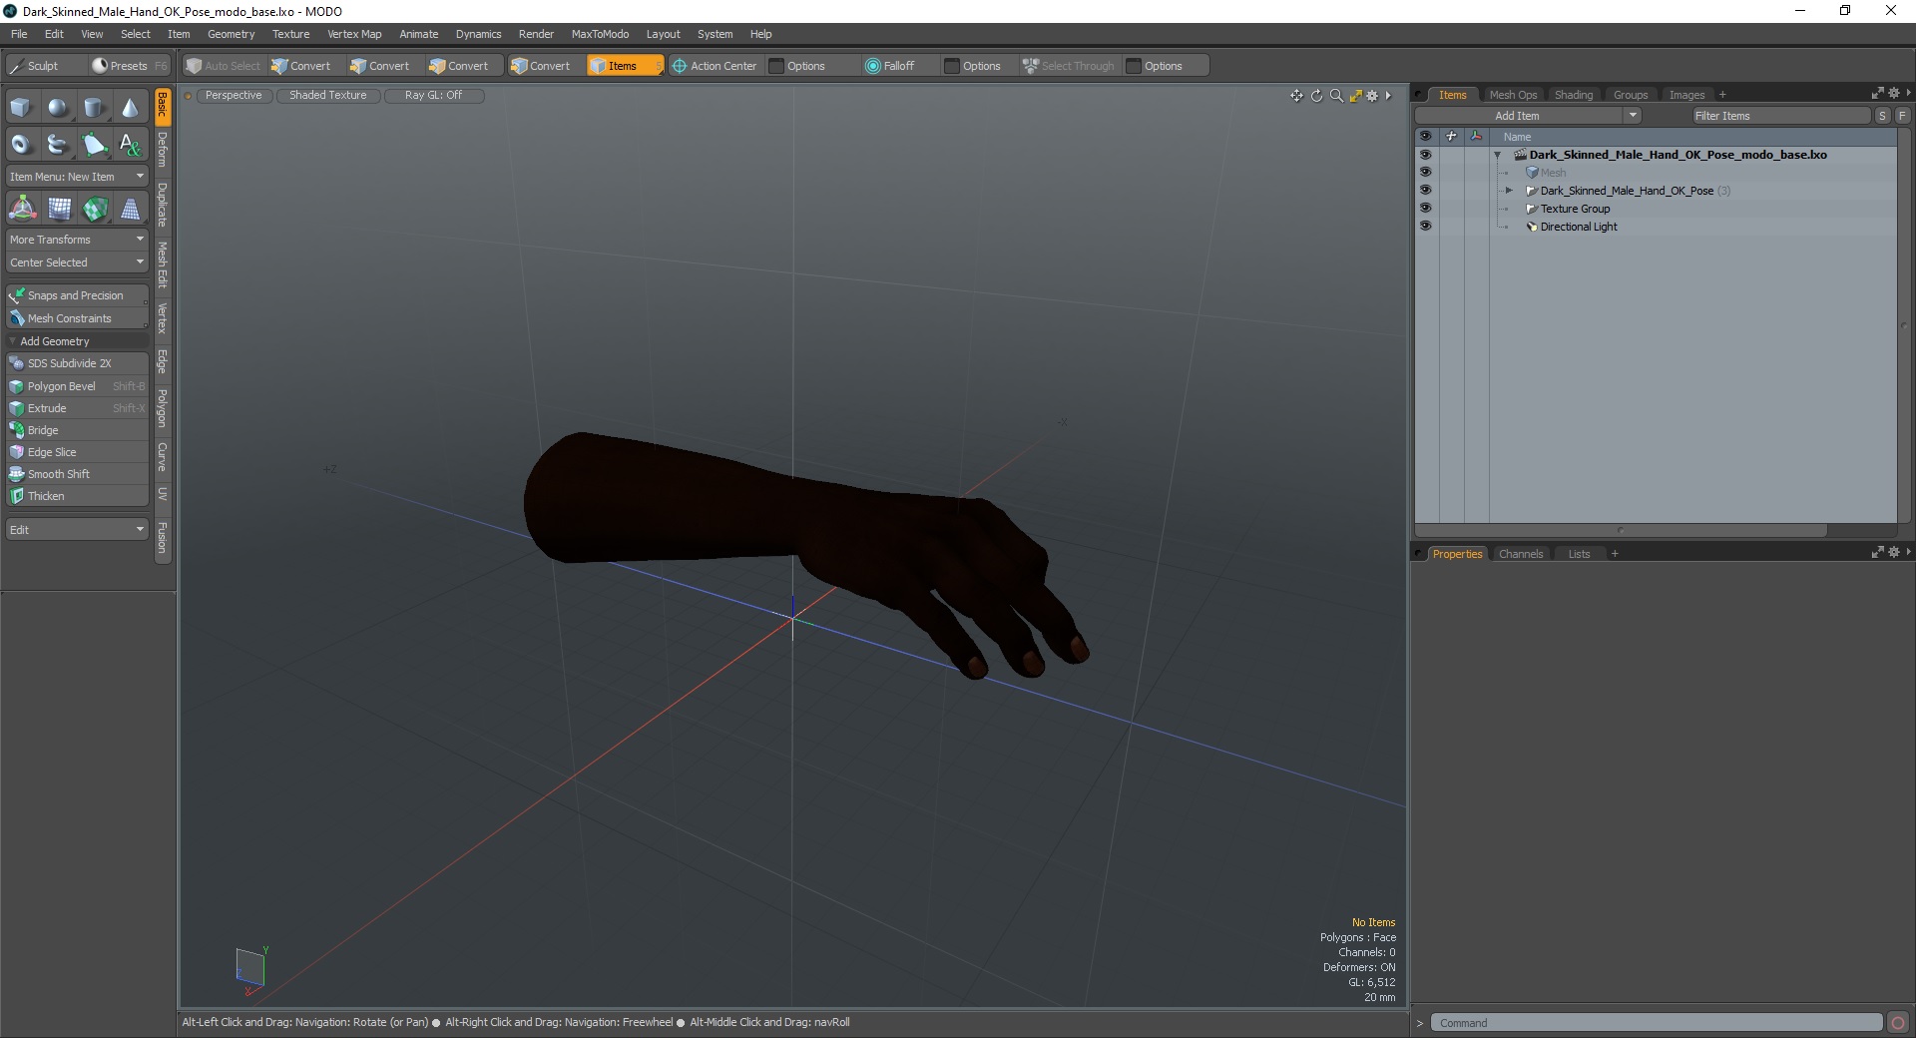Click the Edge Slice tool
This screenshot has height=1038, width=1916.
pos(77,452)
